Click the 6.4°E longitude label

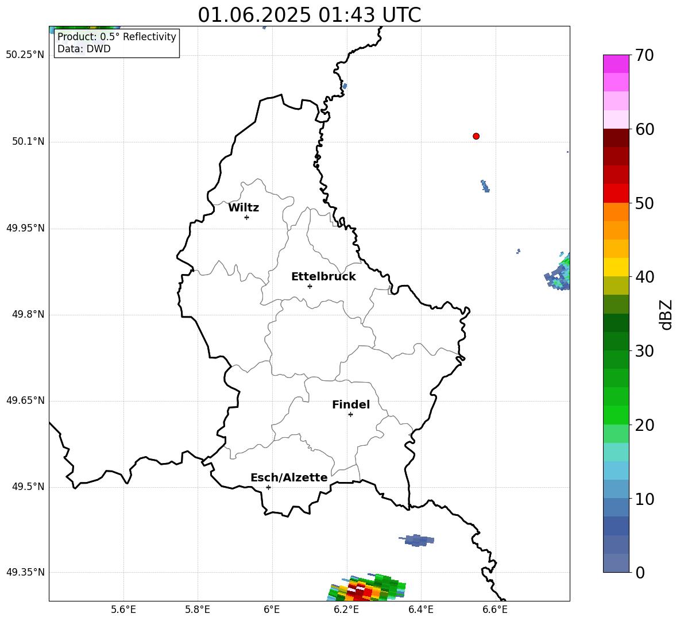tap(420, 610)
